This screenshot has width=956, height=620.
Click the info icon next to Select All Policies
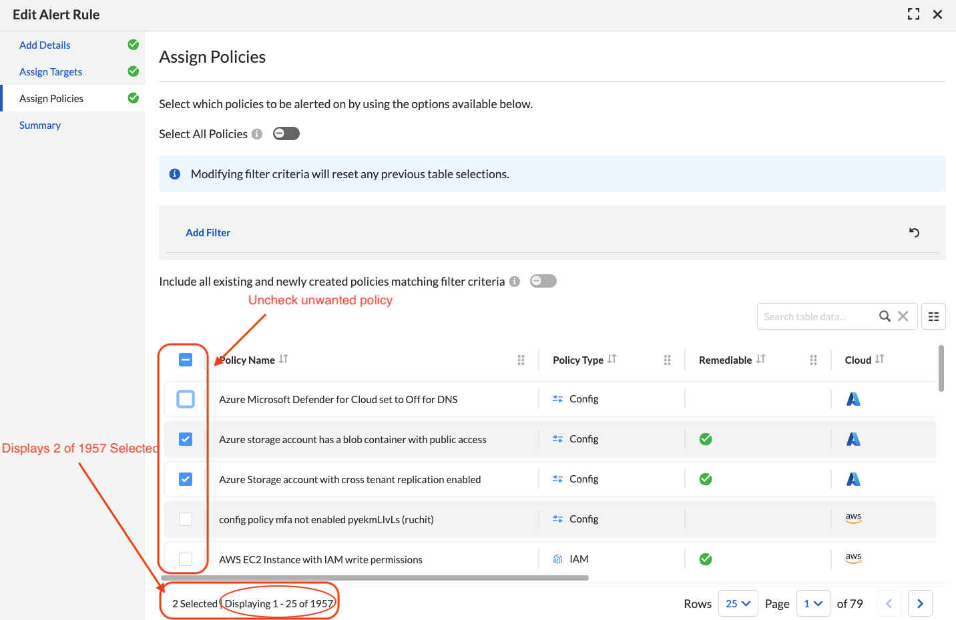(257, 134)
